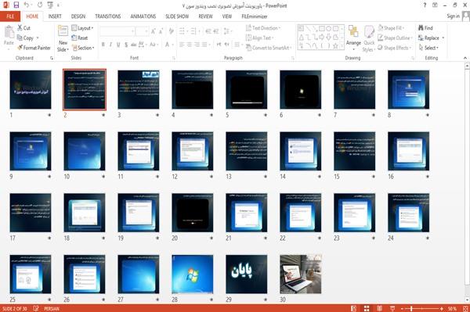
Task: Switch to the DESIGN tab
Action: coord(78,16)
